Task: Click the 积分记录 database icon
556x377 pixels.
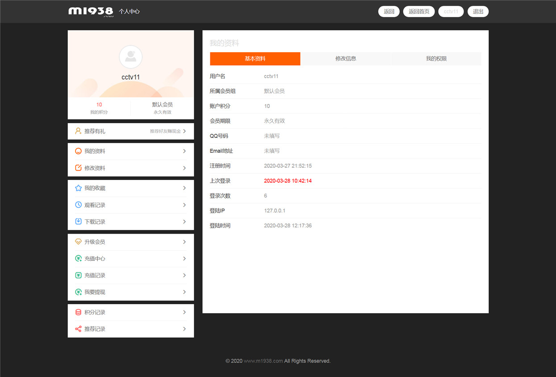Action: click(x=78, y=312)
